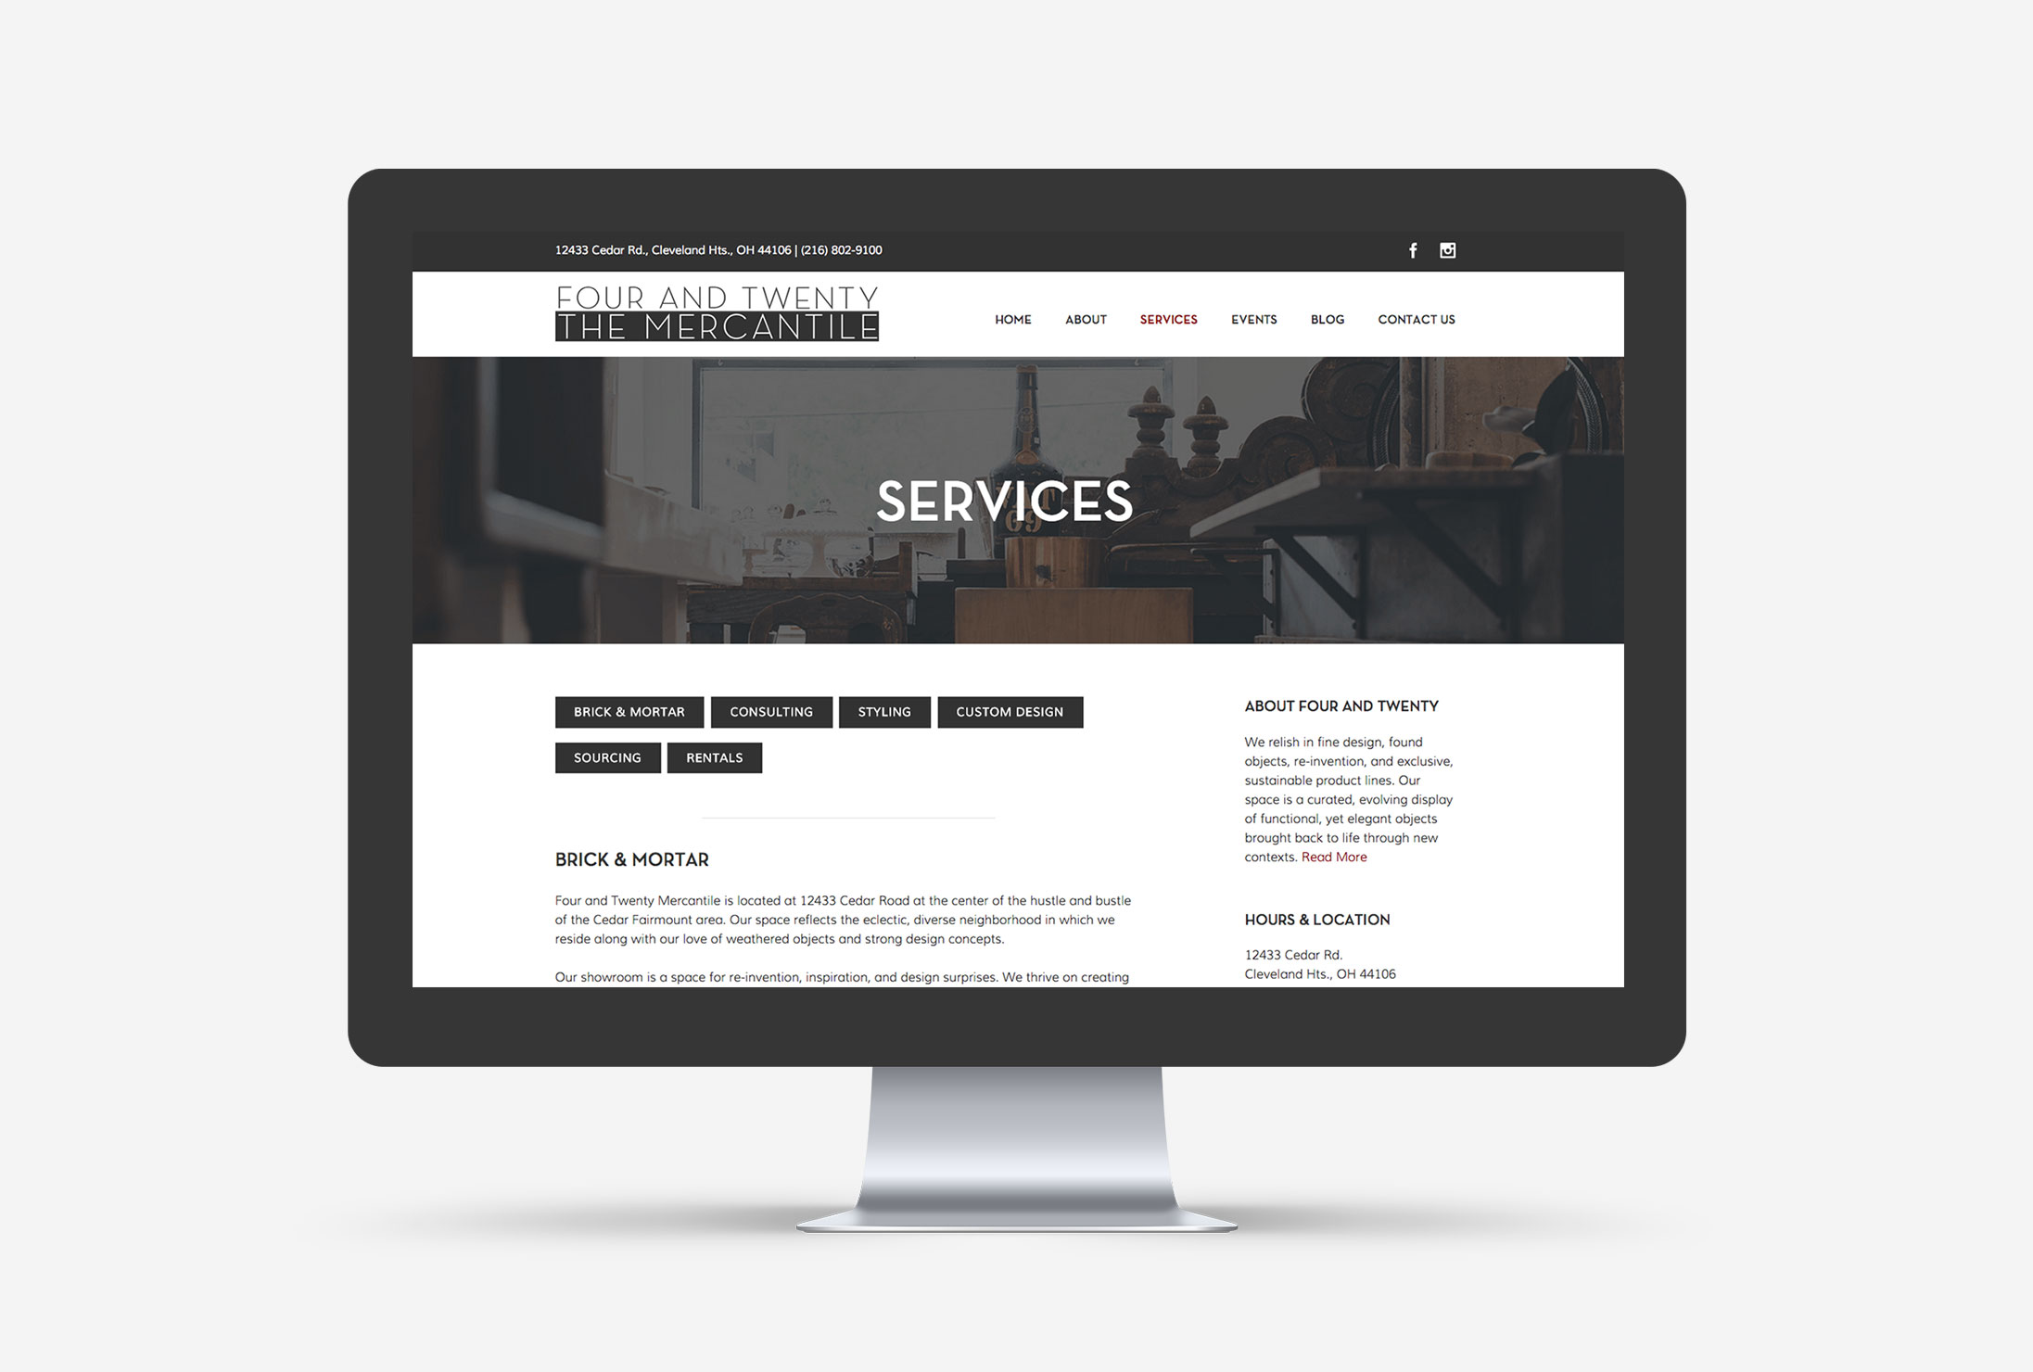Viewport: 2033px width, 1372px height.
Task: Click the Instagram icon in header
Action: pyautogui.click(x=1447, y=249)
